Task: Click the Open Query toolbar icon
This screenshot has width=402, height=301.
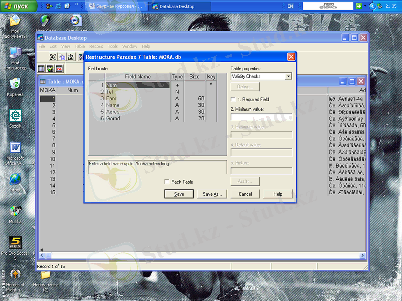Action: 51,69
